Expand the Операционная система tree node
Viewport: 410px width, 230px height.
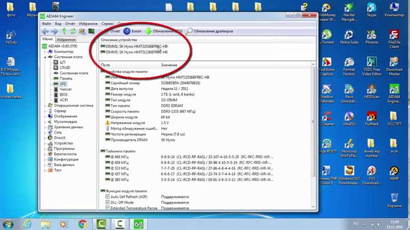45,105
